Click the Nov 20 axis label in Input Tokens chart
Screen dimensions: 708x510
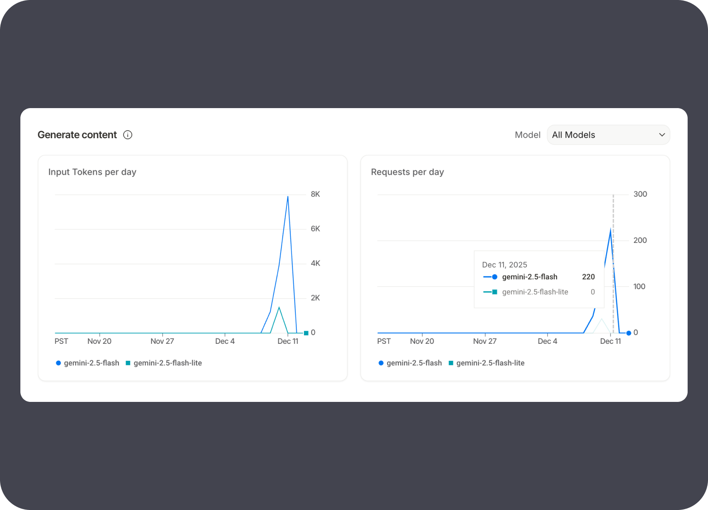(99, 341)
